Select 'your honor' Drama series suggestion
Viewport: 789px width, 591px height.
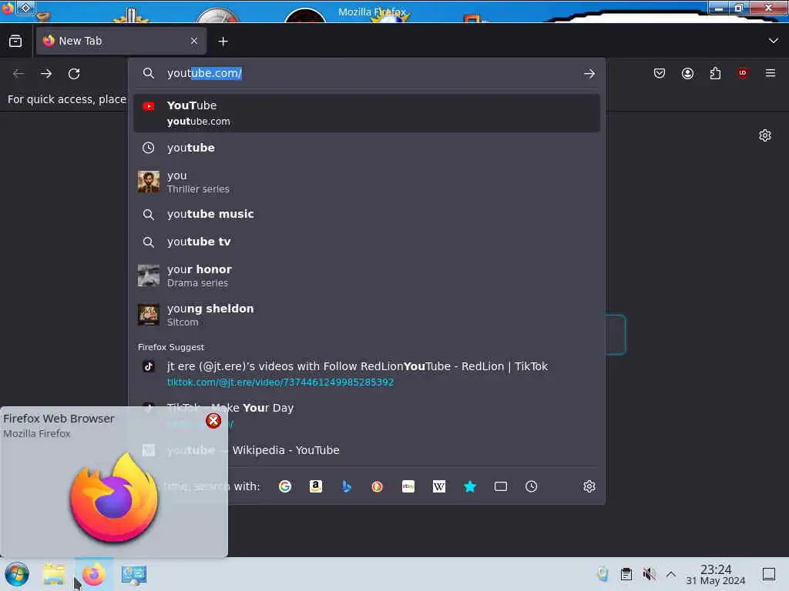366,275
